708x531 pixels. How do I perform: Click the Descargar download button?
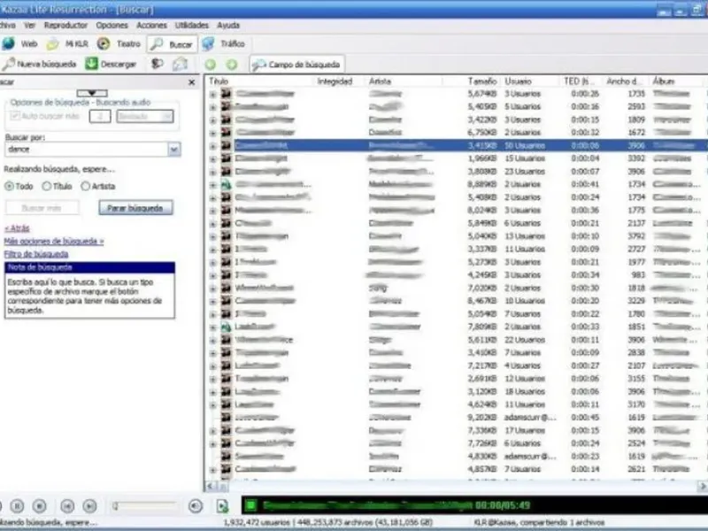click(x=112, y=64)
